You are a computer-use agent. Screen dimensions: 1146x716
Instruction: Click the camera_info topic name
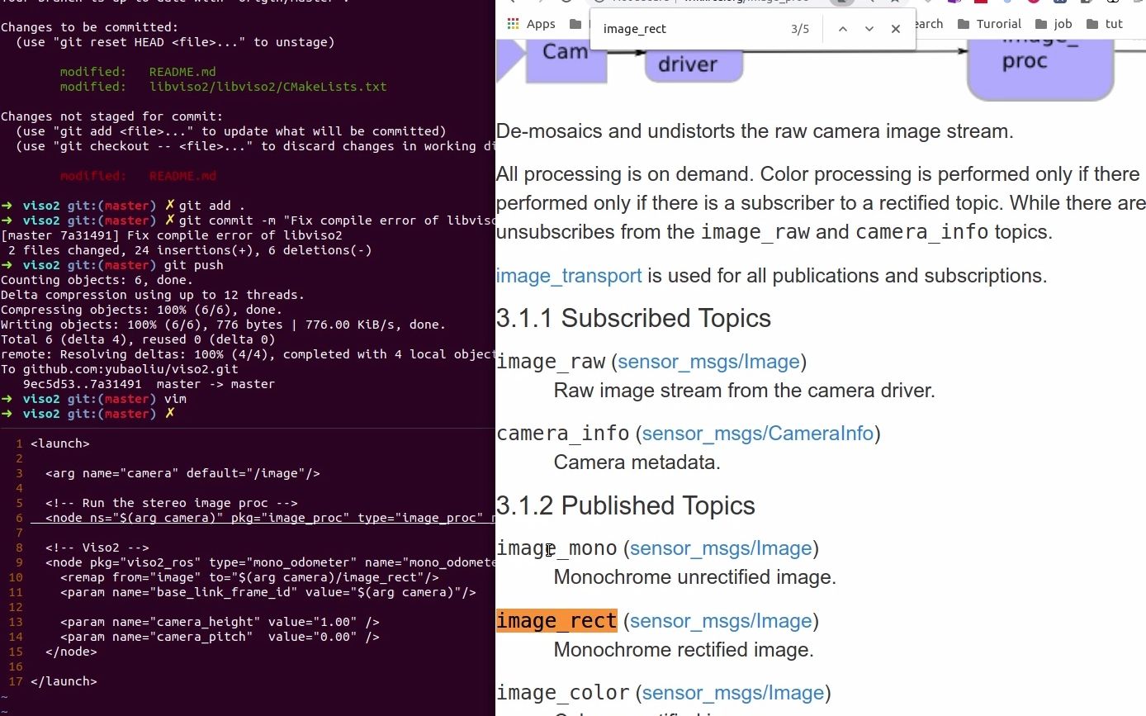click(x=563, y=434)
